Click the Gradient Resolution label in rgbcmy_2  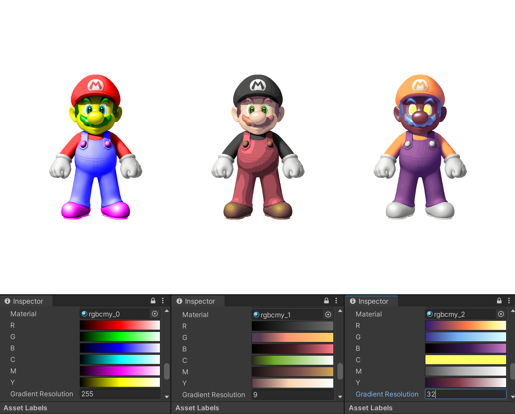[387, 394]
